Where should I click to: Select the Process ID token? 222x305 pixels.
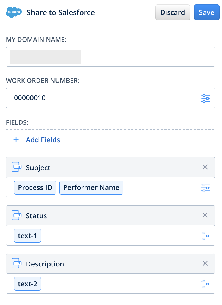35,187
